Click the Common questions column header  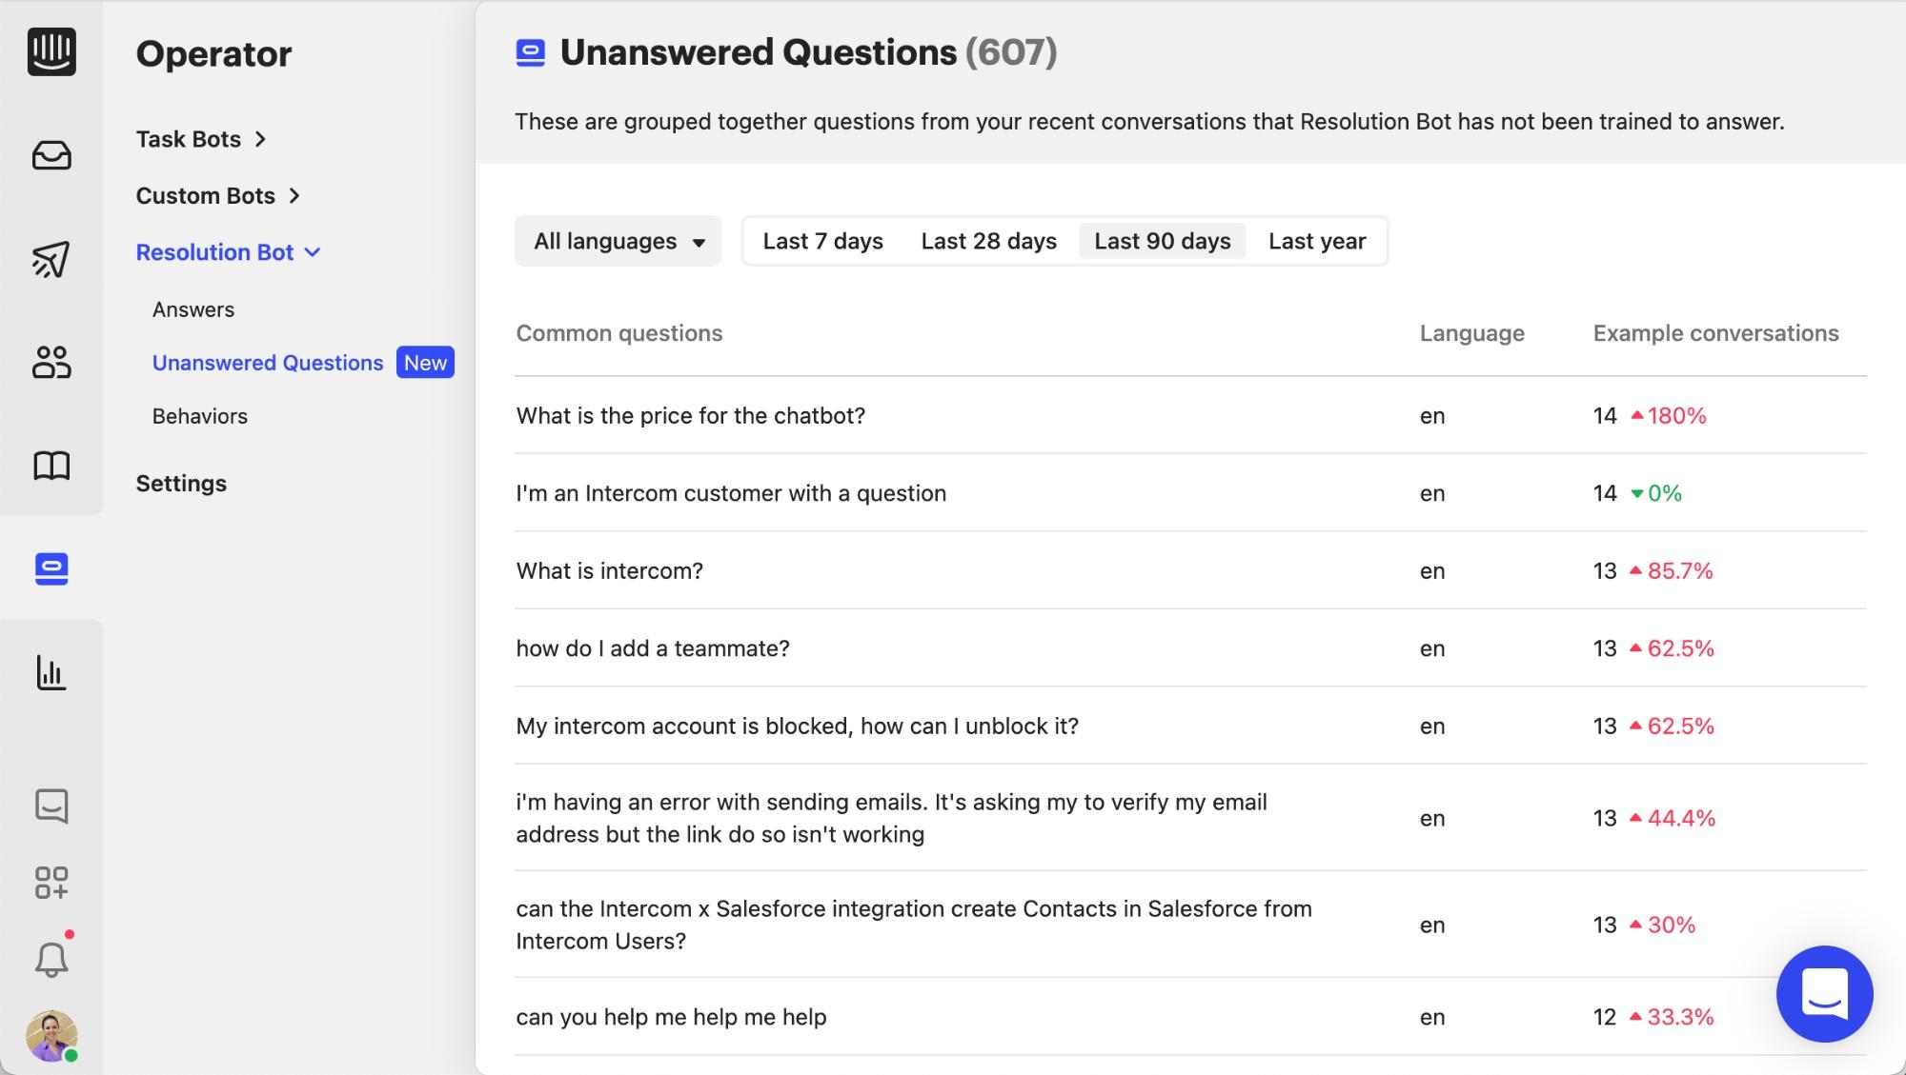click(x=619, y=333)
